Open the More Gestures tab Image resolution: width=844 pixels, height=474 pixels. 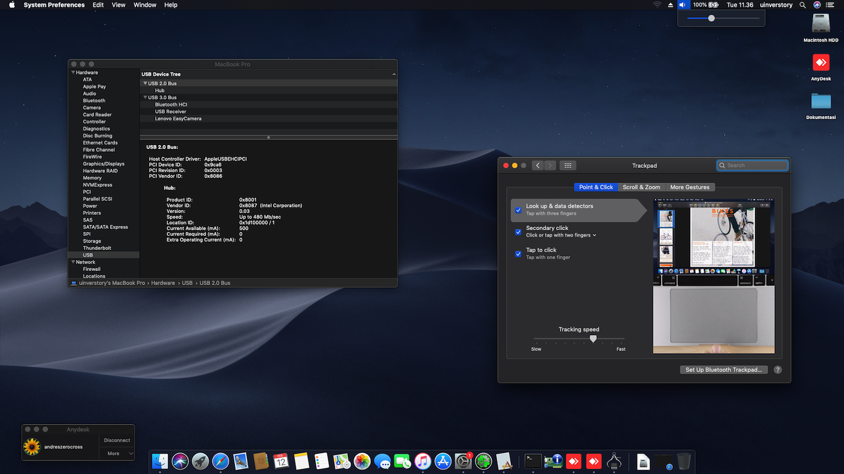(690, 187)
